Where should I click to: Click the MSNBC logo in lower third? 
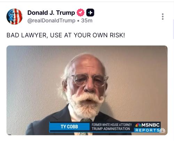148,125
